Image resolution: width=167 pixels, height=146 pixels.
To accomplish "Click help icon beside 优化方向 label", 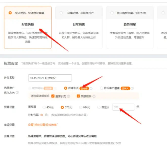I will 17,92.
